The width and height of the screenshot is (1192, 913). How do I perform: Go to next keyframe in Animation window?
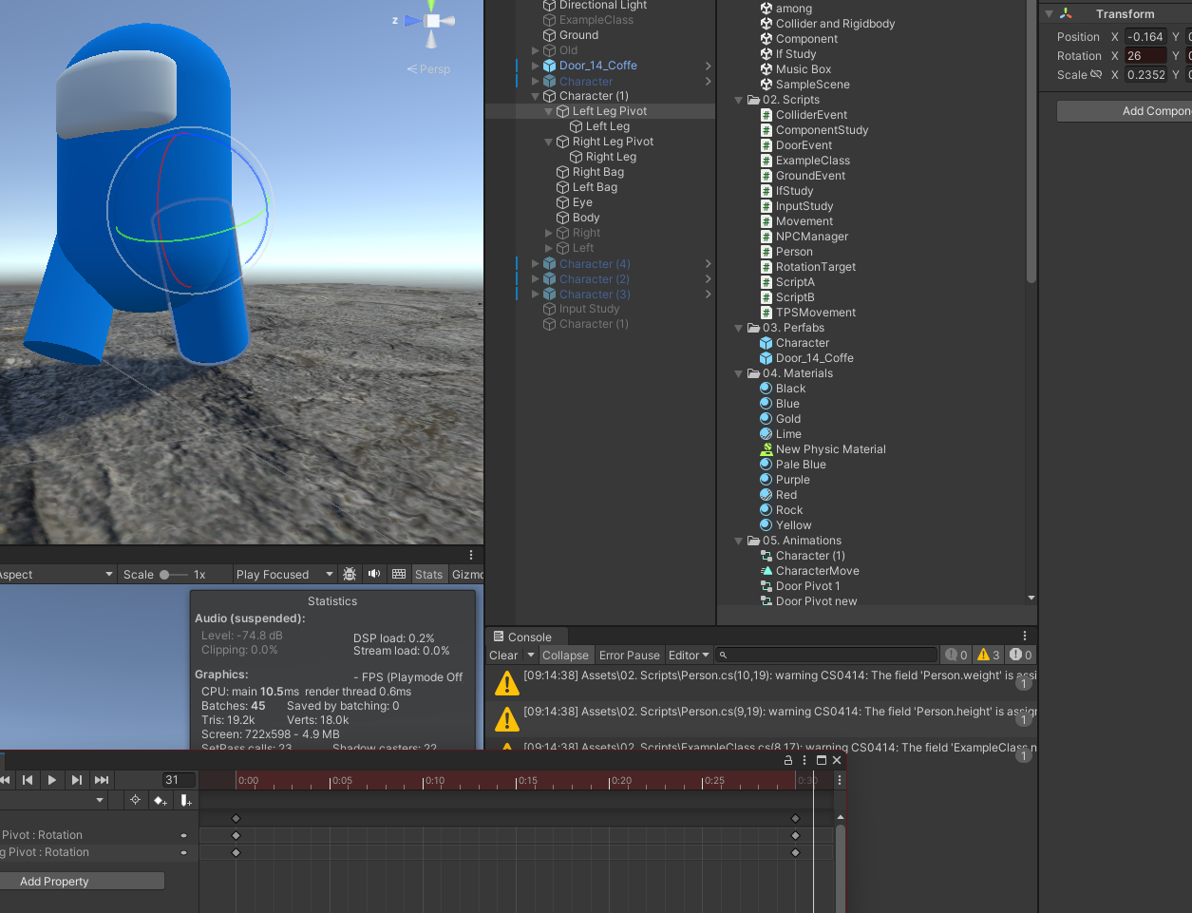point(77,780)
